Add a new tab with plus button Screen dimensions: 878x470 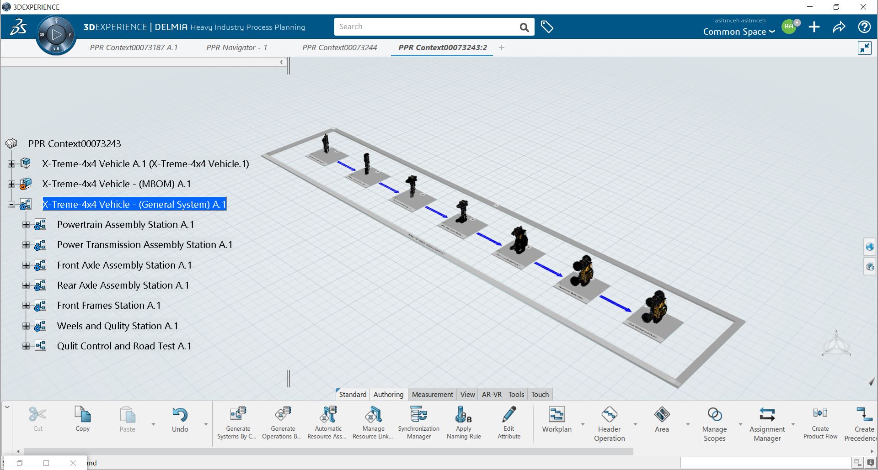click(502, 48)
